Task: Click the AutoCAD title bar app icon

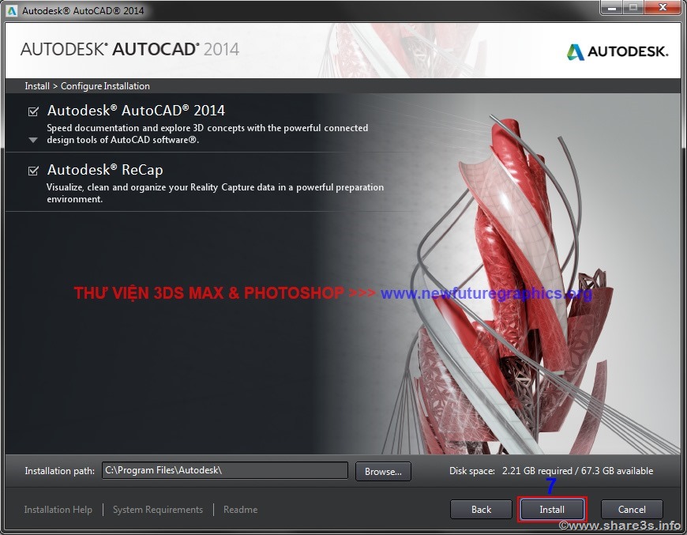Action: [11, 10]
